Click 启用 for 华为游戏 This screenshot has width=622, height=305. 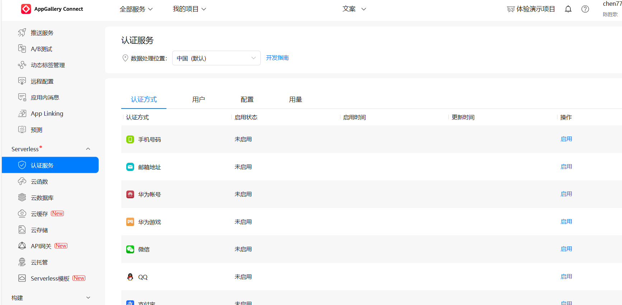tap(566, 222)
